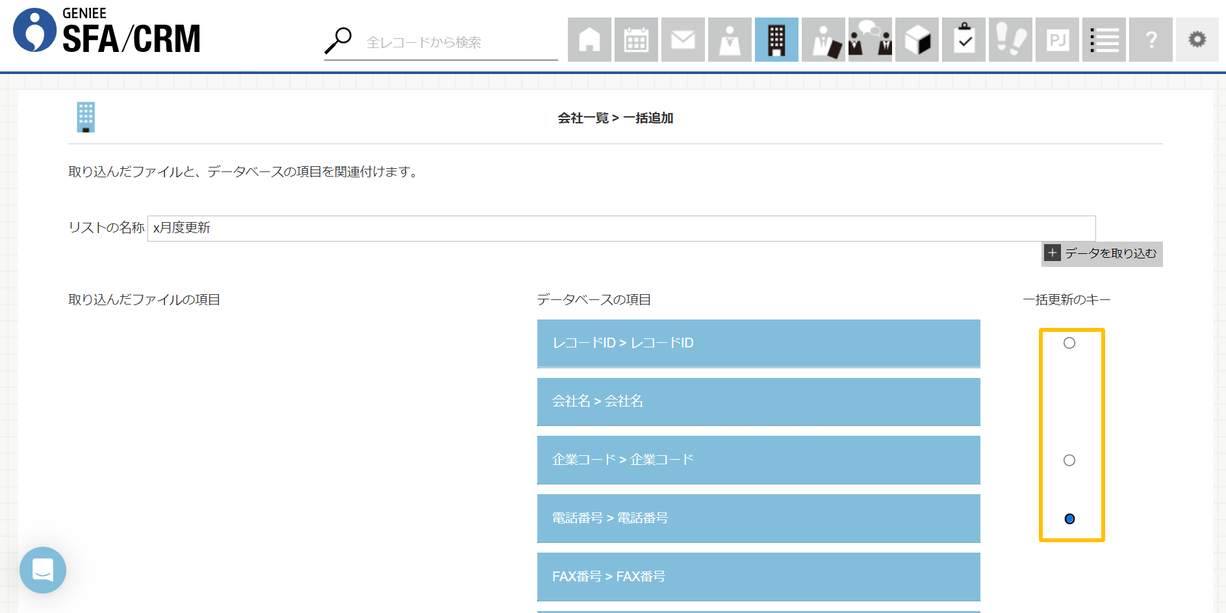Select 電話番号 radio as update key
This screenshot has width=1226, height=613.
1069,519
